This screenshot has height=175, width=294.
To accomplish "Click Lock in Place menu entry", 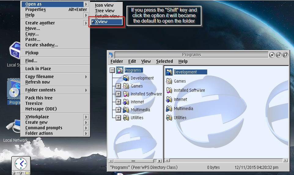I will [38, 69].
